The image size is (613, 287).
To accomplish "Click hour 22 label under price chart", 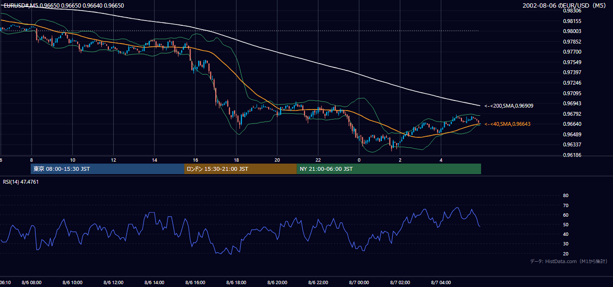I will (318, 160).
